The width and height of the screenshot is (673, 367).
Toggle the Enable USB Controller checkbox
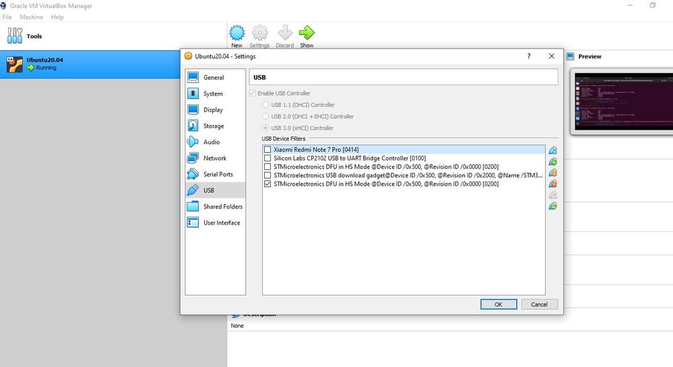pyautogui.click(x=253, y=93)
